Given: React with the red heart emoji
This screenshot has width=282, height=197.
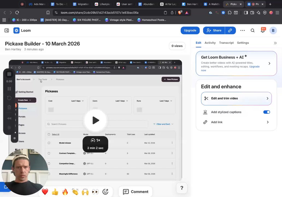Looking at the screenshot, I should [x=45, y=192].
